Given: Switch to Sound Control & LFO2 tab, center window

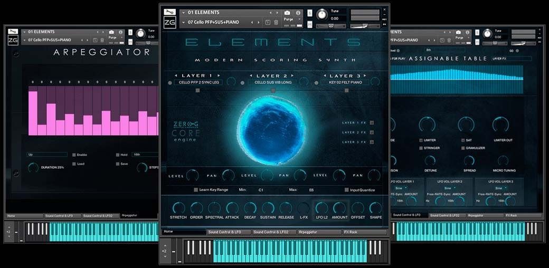Looking at the screenshot, I should tap(274, 232).
